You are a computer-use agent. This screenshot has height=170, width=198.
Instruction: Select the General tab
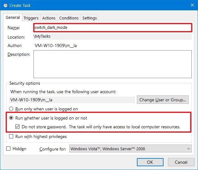tap(13, 18)
